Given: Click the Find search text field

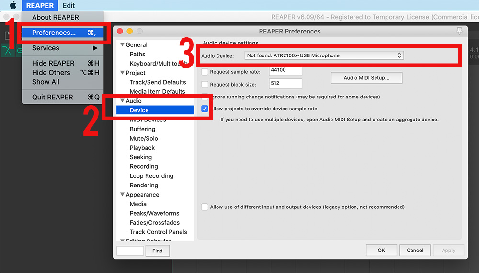Looking at the screenshot, I should 130,251.
